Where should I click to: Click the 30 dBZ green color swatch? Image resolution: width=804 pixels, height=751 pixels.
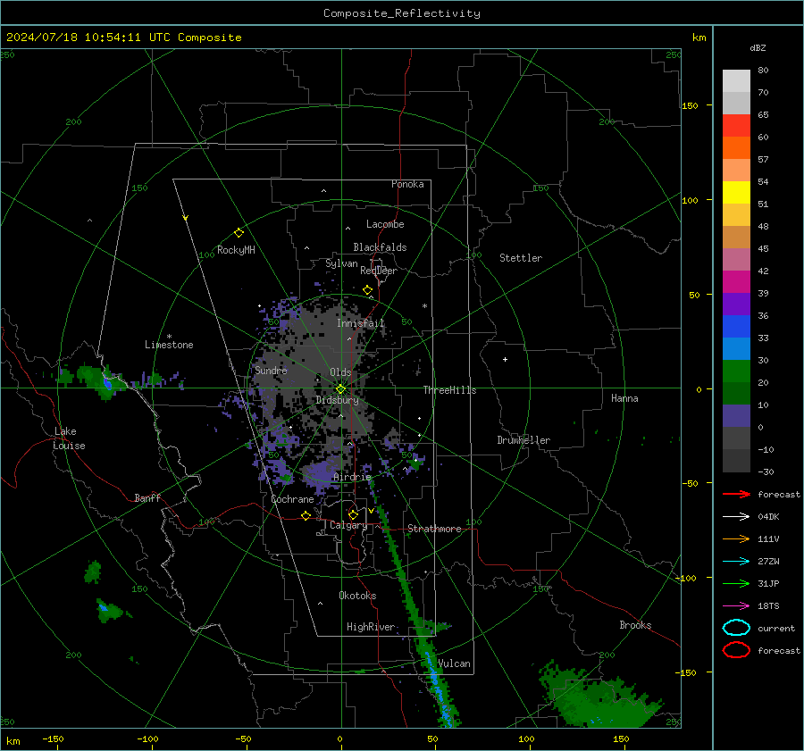click(x=736, y=371)
